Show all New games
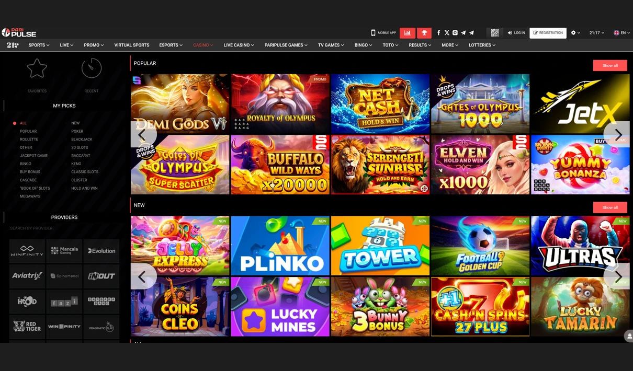Viewport: 633px width, 371px height. (610, 207)
